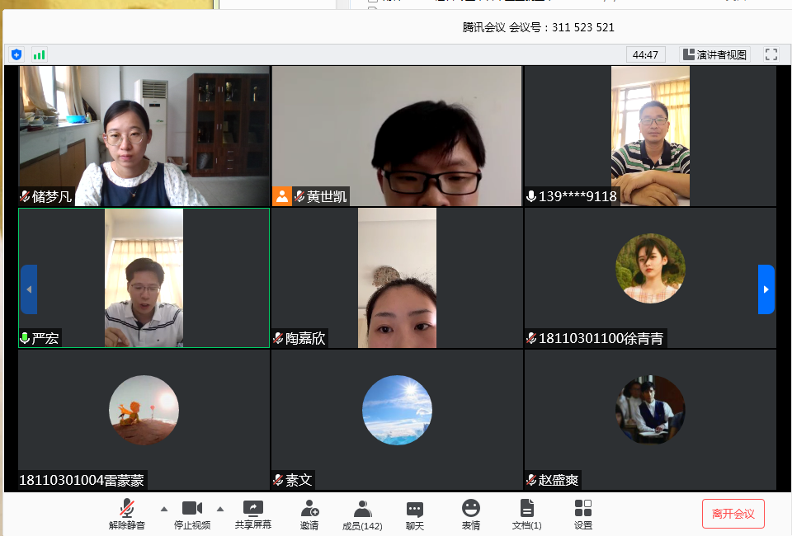This screenshot has height=536, width=792.
Task: Unmute microphone with 解除静音 button
Action: coord(127,514)
